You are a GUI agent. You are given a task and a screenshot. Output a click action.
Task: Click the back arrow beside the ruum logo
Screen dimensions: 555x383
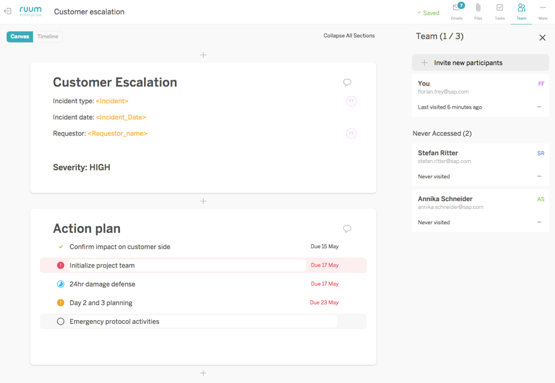coord(8,11)
